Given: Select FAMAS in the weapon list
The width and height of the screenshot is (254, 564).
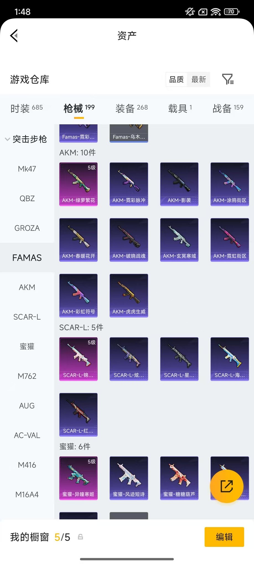Looking at the screenshot, I should point(27,258).
